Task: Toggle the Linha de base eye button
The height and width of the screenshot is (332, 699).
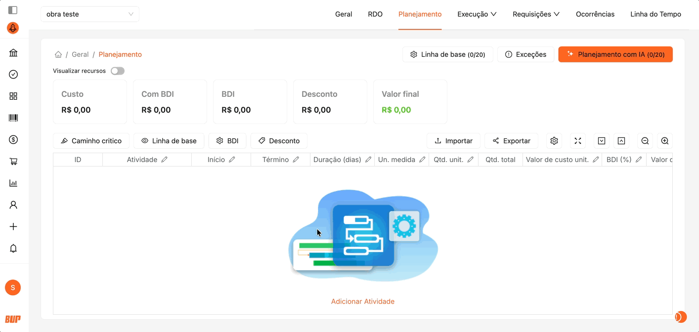Action: [x=169, y=141]
